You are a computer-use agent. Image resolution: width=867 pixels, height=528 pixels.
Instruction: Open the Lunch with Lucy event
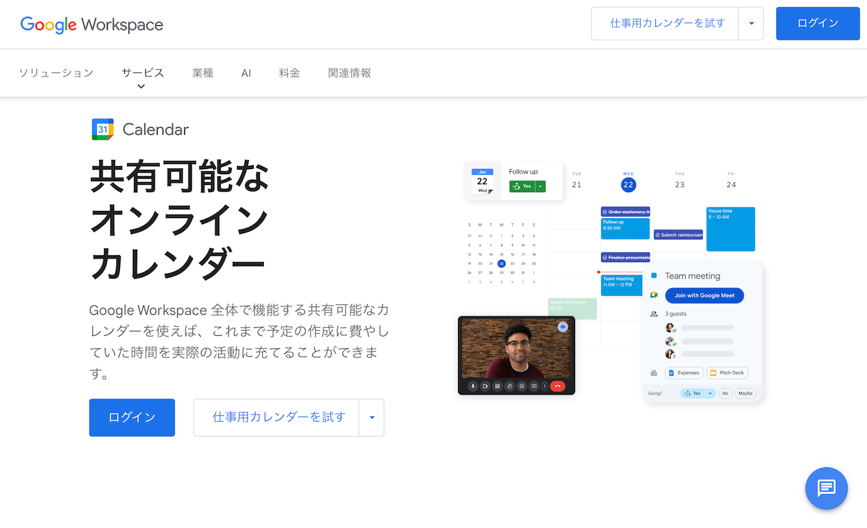(572, 308)
